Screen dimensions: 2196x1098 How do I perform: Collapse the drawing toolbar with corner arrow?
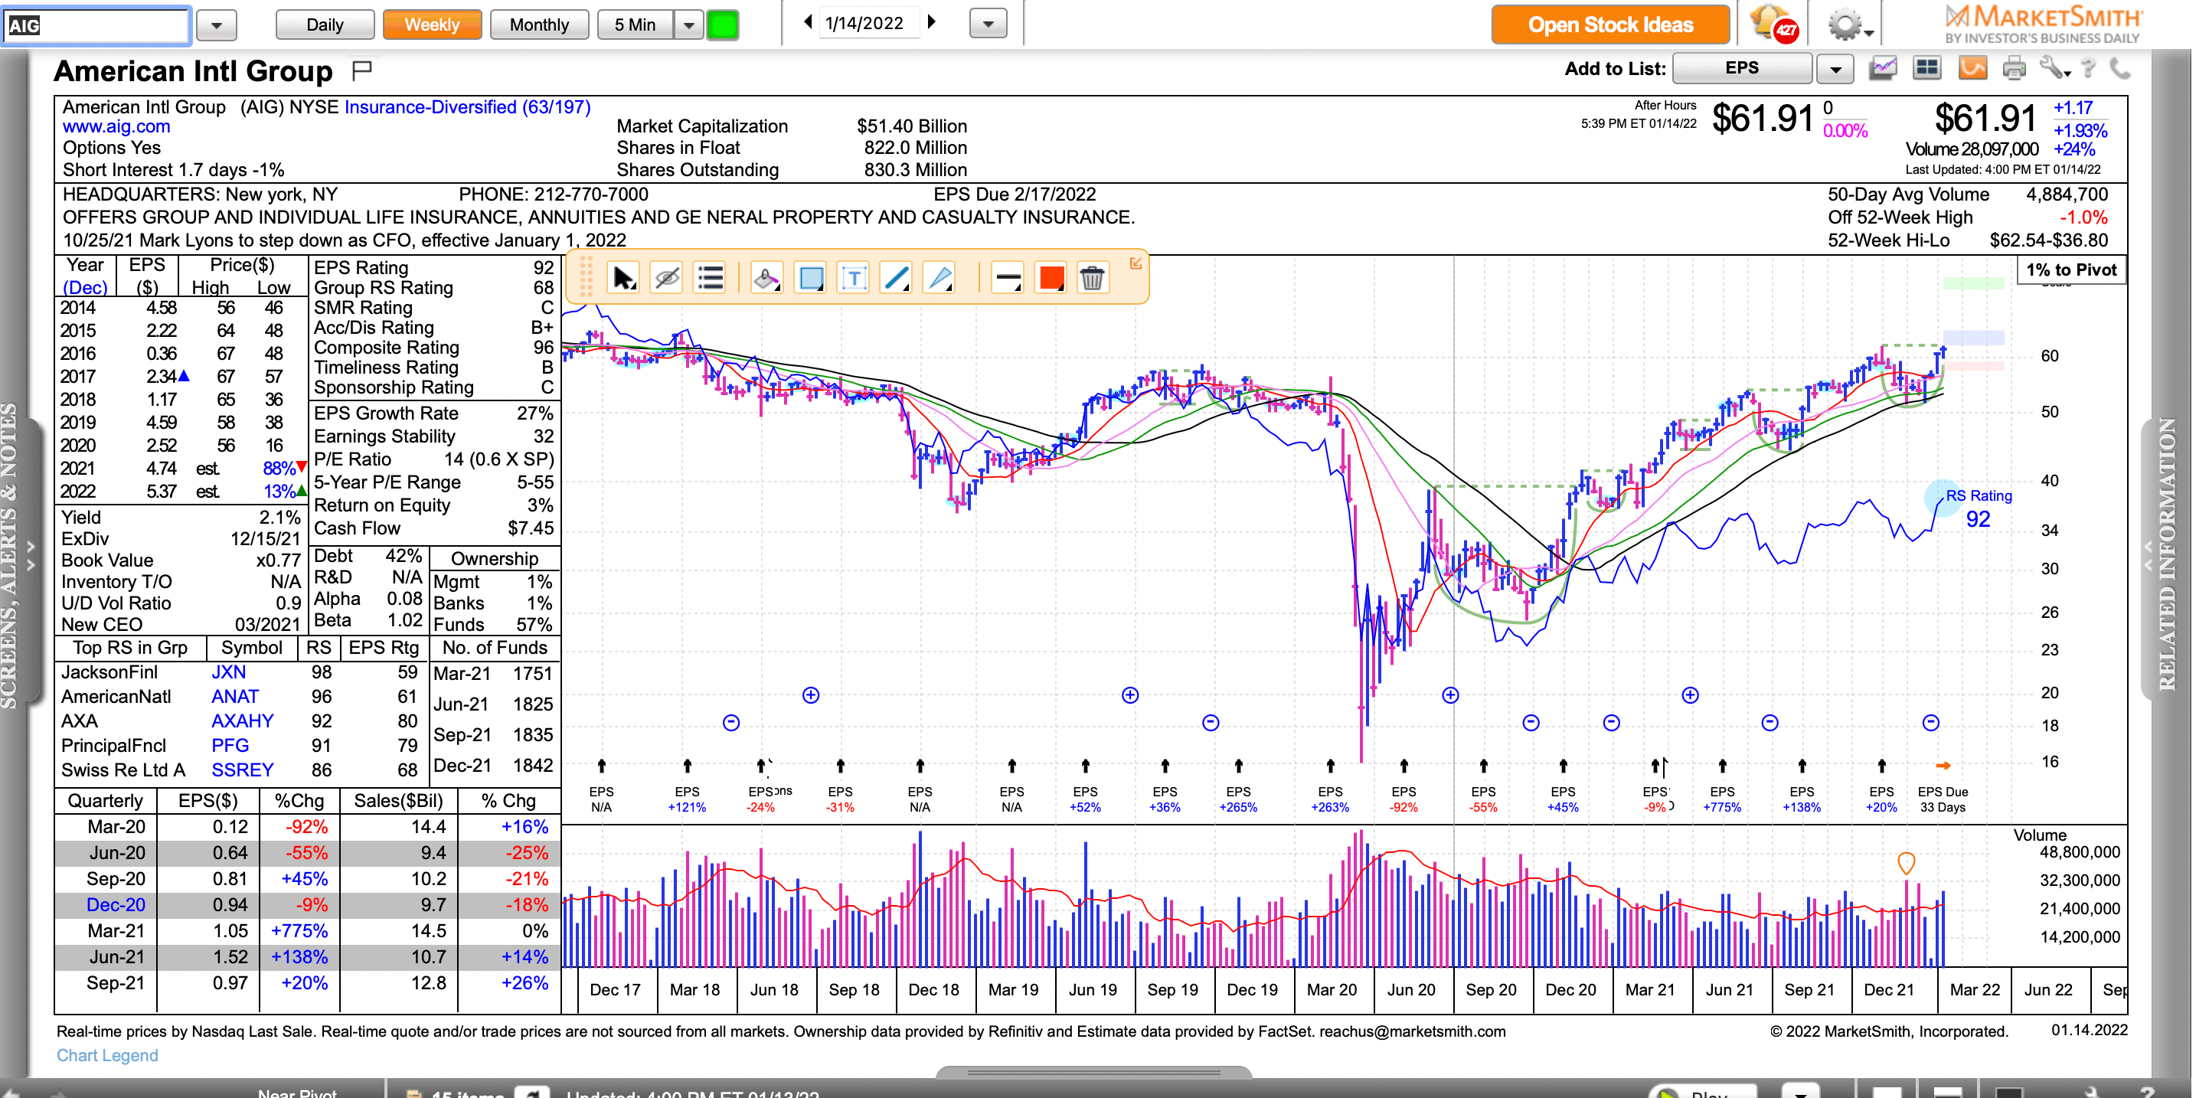pyautogui.click(x=1136, y=263)
